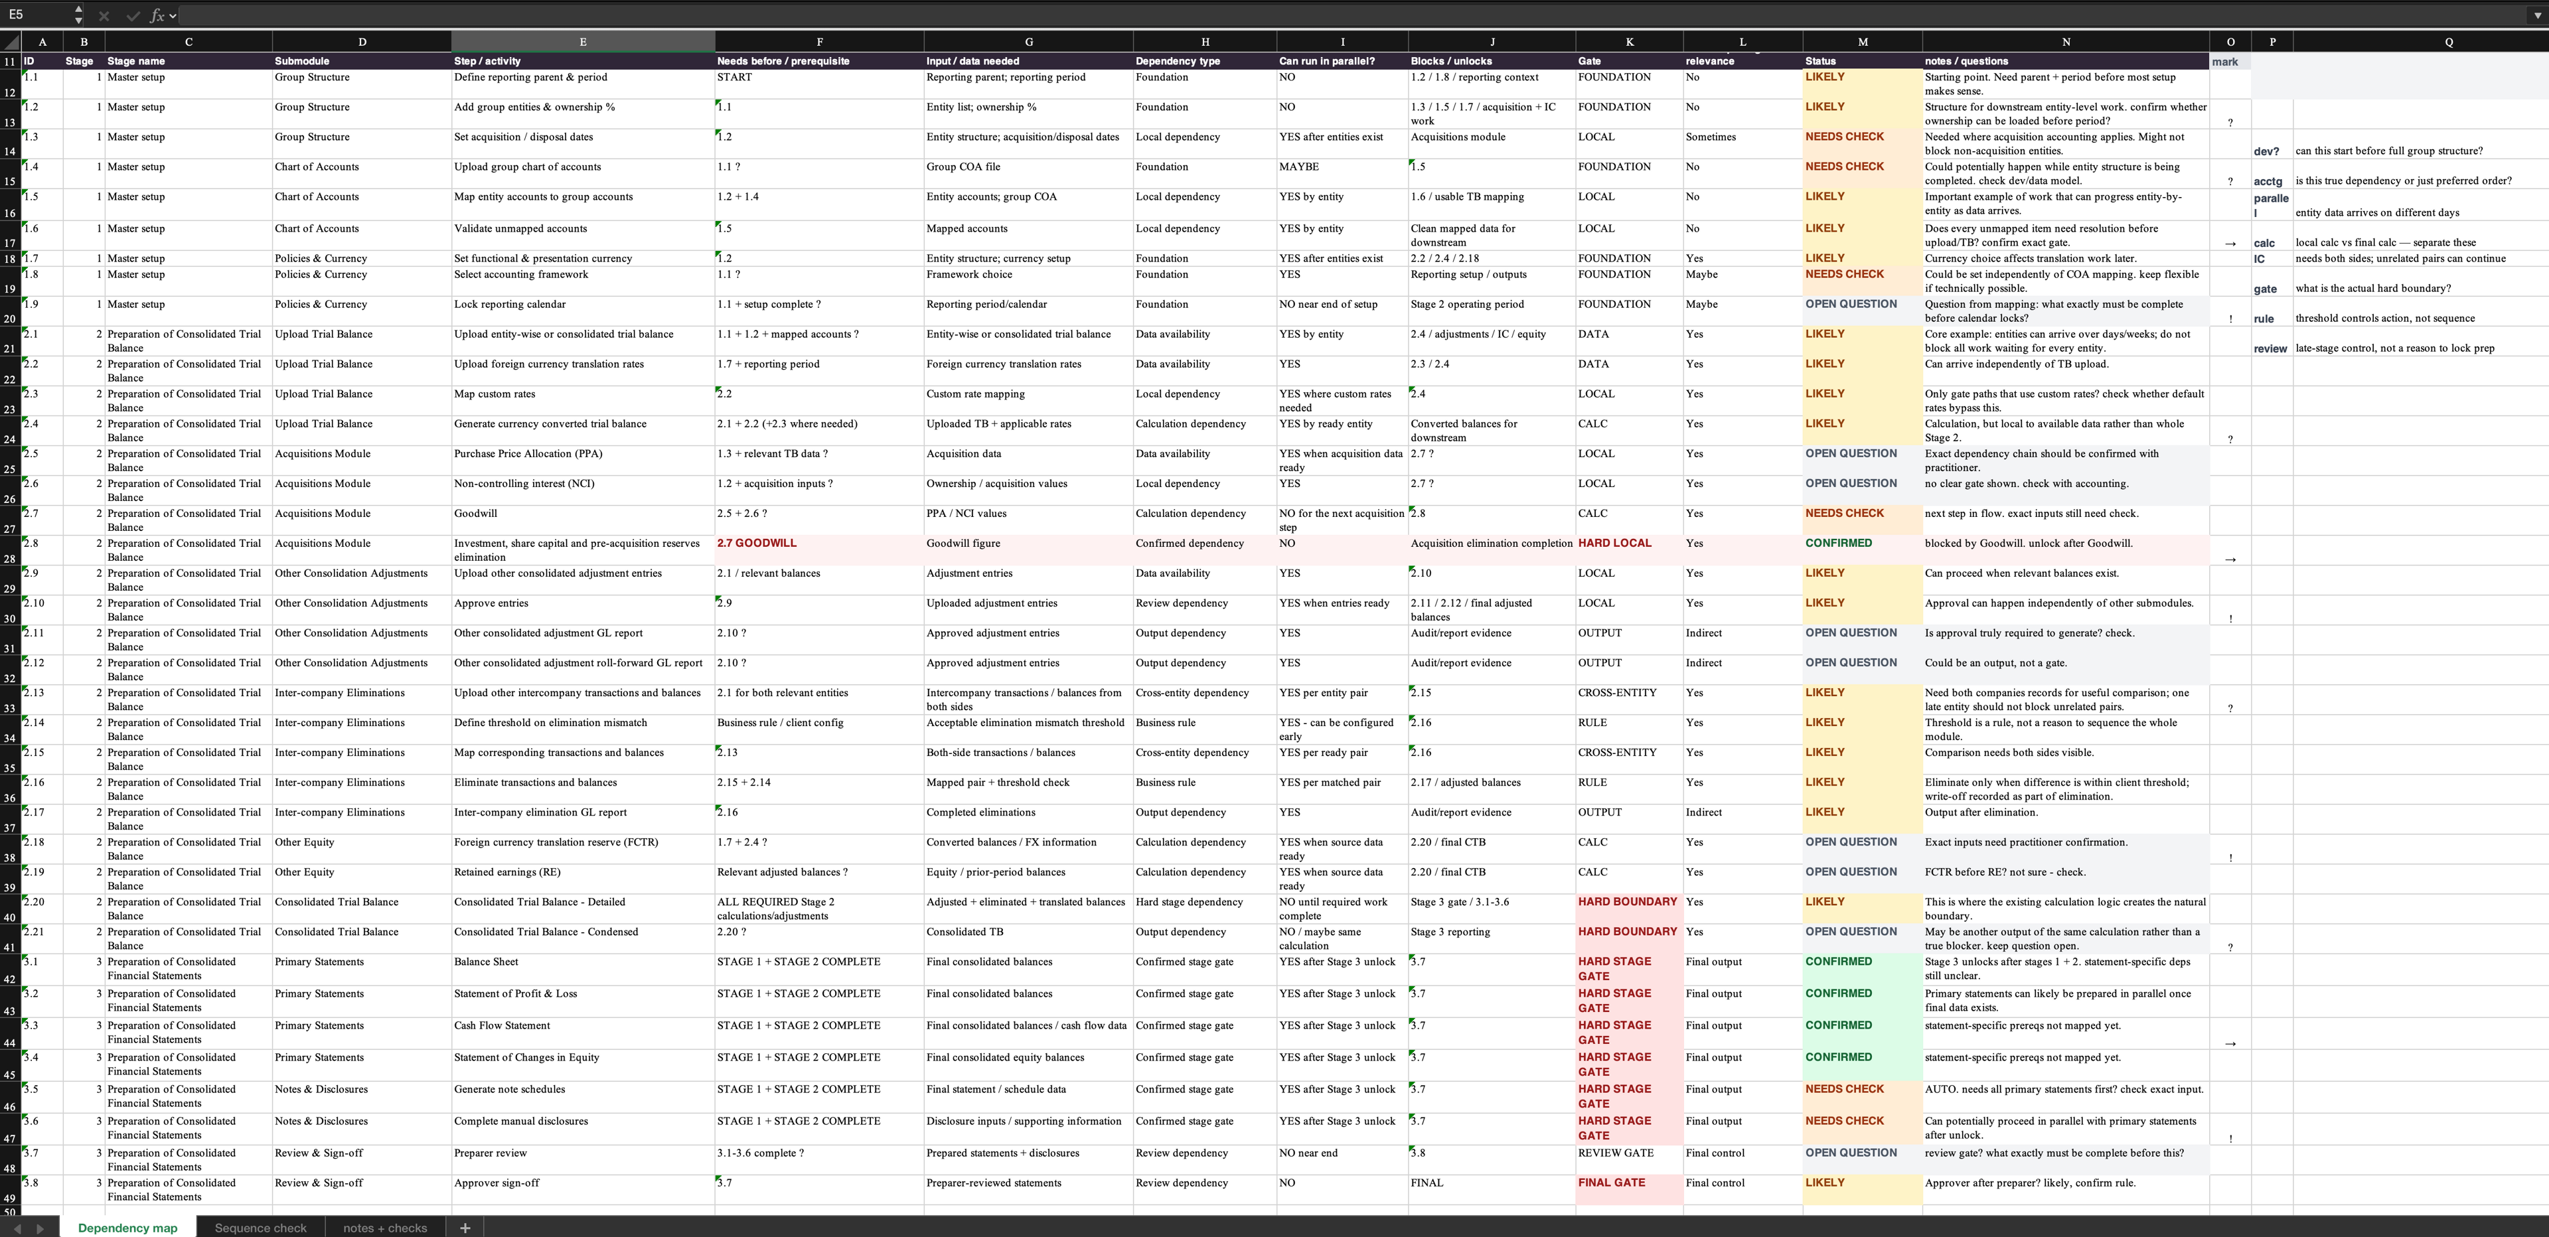Expand the formula bar with right-edge arrow

[x=2538, y=16]
